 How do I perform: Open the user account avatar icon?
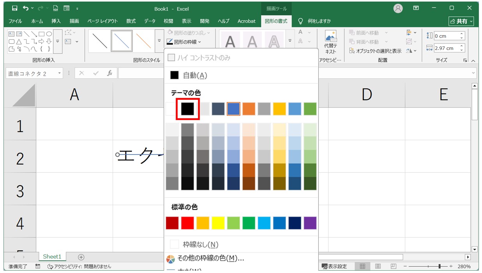398,9
